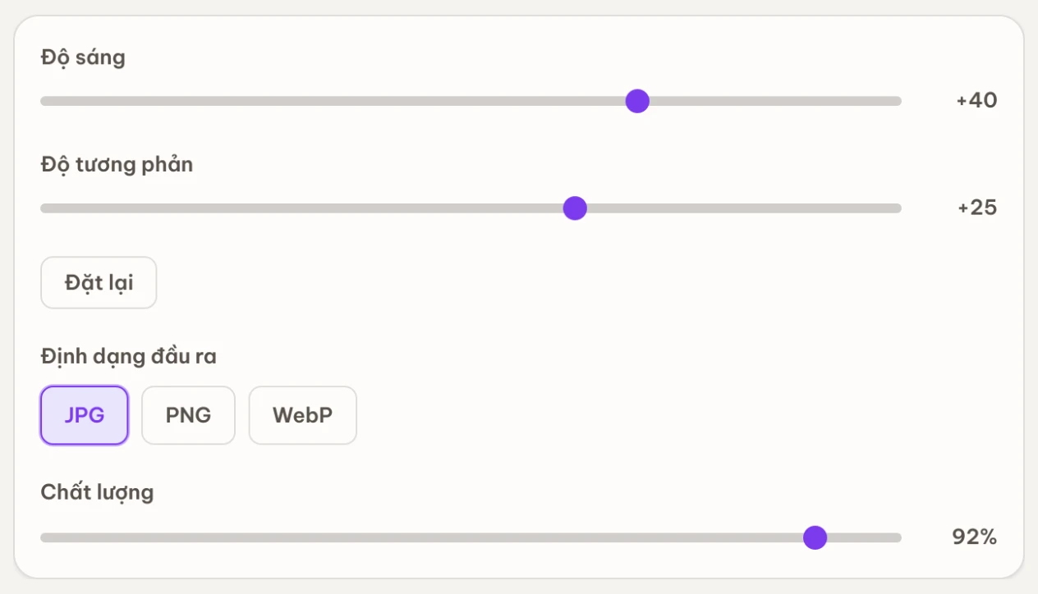Click the Định dạng đầu ra label
The height and width of the screenshot is (594, 1038).
coord(128,356)
